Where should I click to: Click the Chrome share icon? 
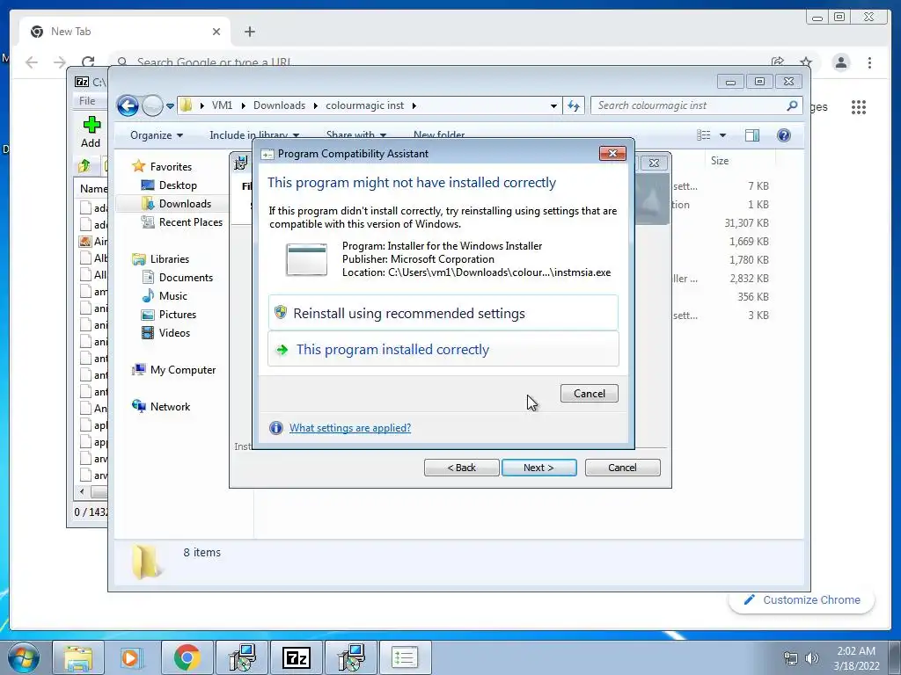tap(778, 62)
